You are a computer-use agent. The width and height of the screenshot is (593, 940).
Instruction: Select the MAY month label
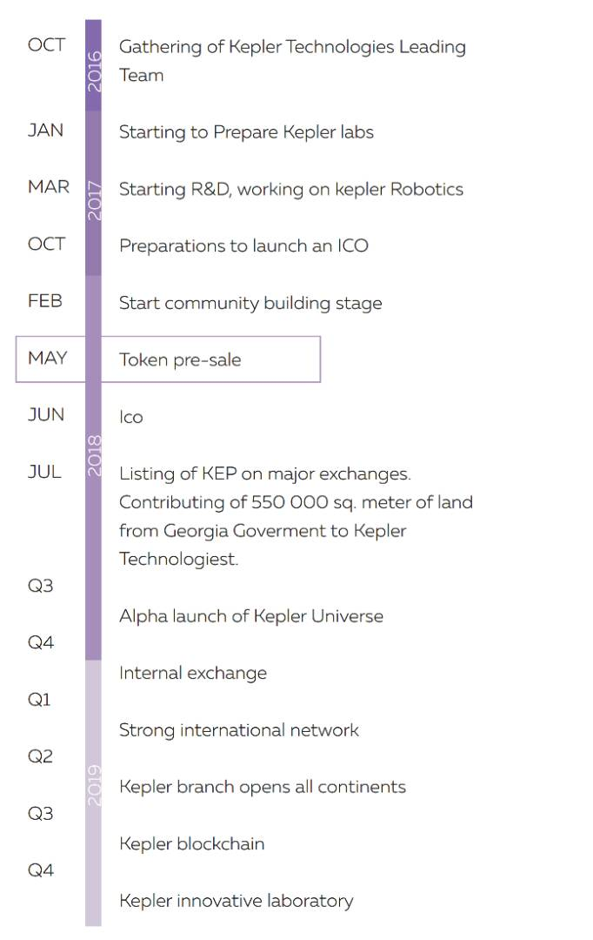coord(47,358)
